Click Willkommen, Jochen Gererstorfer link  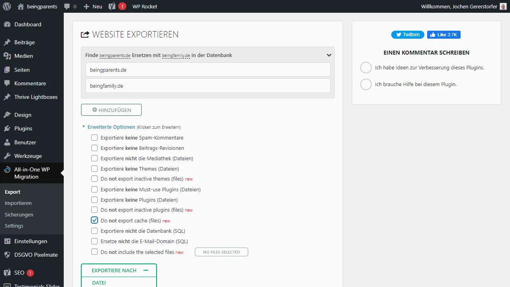[459, 6]
